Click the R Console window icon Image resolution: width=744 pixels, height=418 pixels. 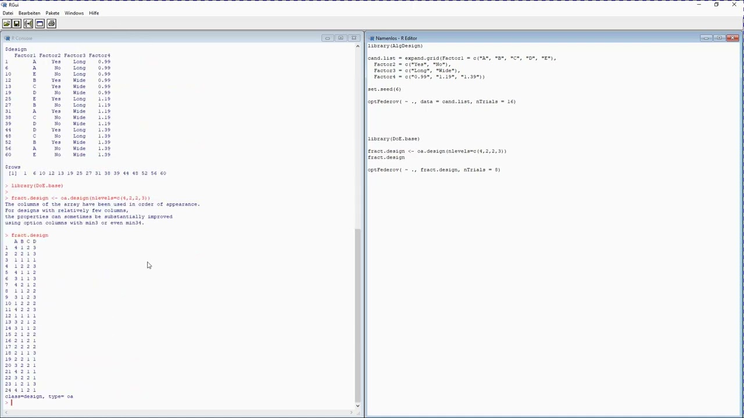click(x=8, y=38)
